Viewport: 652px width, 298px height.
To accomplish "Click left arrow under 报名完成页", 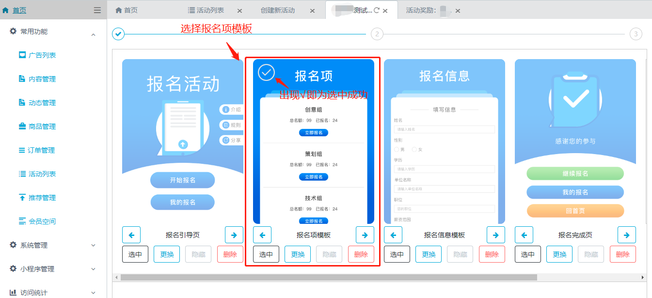I will point(524,235).
